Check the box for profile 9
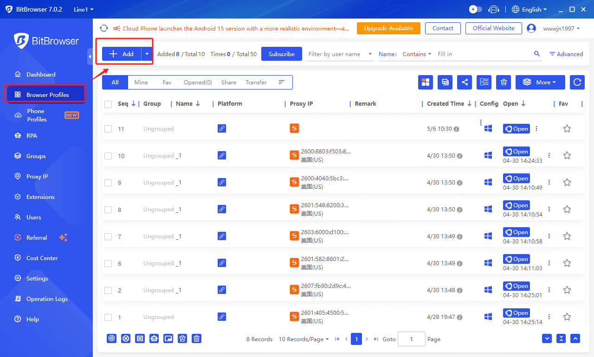The height and width of the screenshot is (357, 594). click(108, 183)
